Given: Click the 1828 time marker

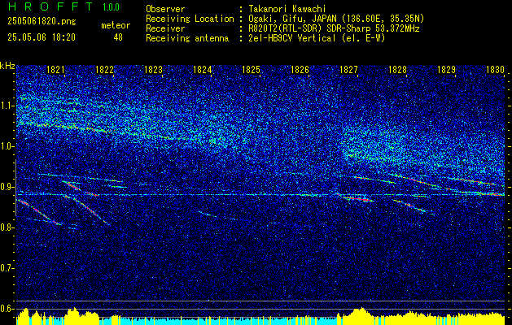Looking at the screenshot, I should (x=397, y=70).
